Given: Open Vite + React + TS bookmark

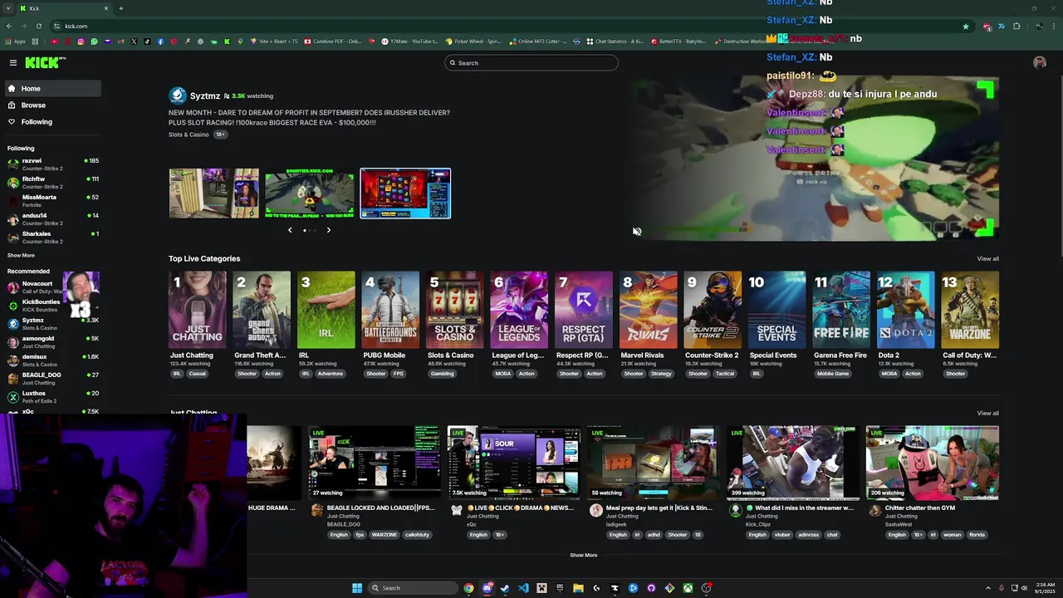Looking at the screenshot, I should tap(273, 42).
